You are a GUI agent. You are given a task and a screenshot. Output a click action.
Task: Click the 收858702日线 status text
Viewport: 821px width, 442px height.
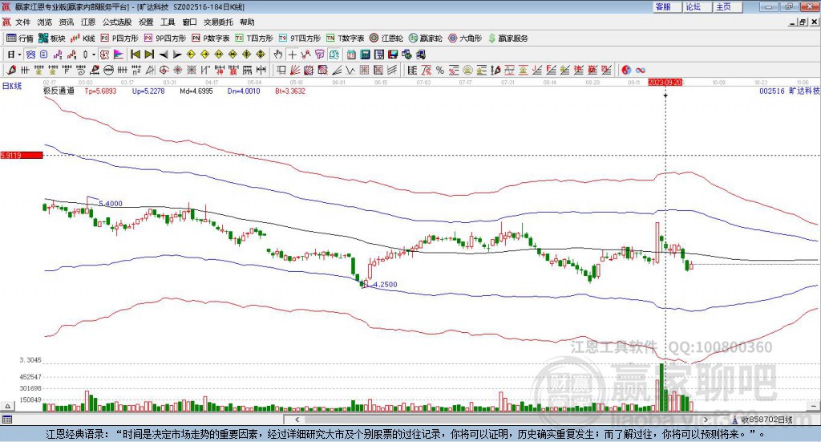click(x=766, y=420)
